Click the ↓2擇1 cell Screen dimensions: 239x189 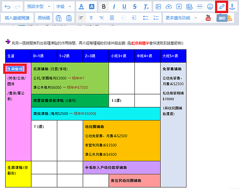coord(121,101)
